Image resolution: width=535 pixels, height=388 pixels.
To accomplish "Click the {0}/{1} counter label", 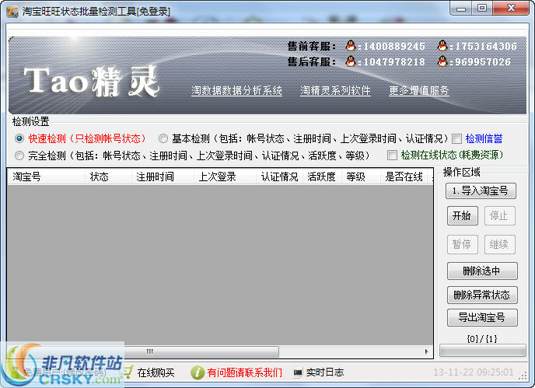I will 482,339.
